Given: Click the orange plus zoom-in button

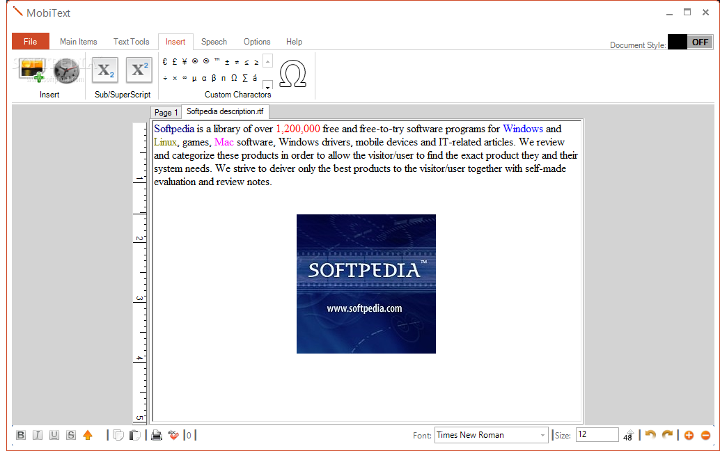Looking at the screenshot, I should coord(689,436).
